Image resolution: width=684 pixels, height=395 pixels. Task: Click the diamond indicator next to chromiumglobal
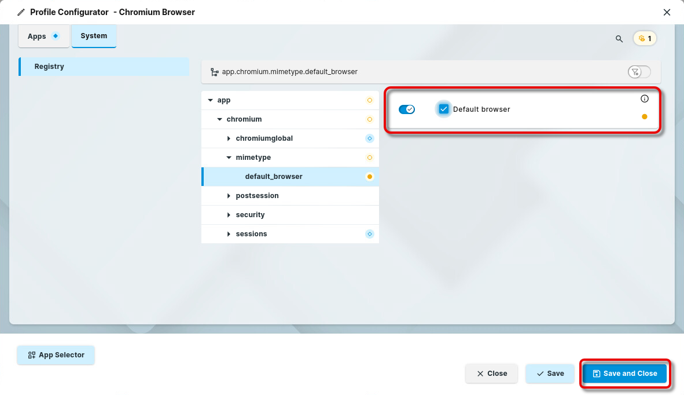[x=370, y=138]
